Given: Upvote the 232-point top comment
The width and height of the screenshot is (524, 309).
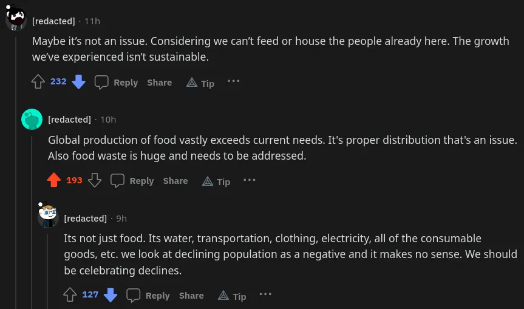Looking at the screenshot, I should pyautogui.click(x=38, y=82).
